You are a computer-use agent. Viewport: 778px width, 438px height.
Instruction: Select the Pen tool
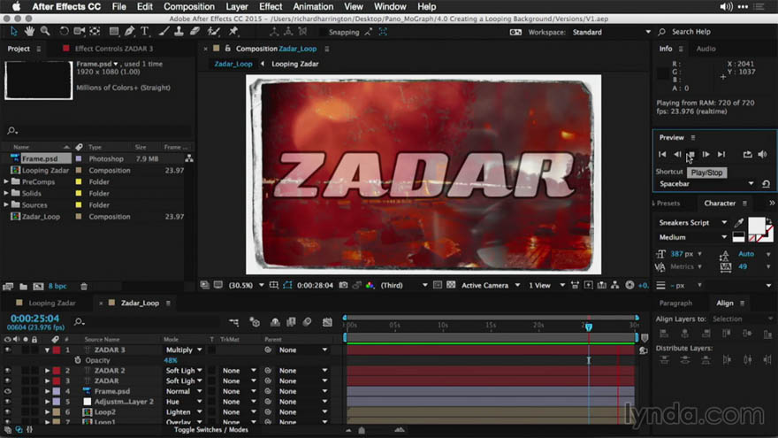129,31
